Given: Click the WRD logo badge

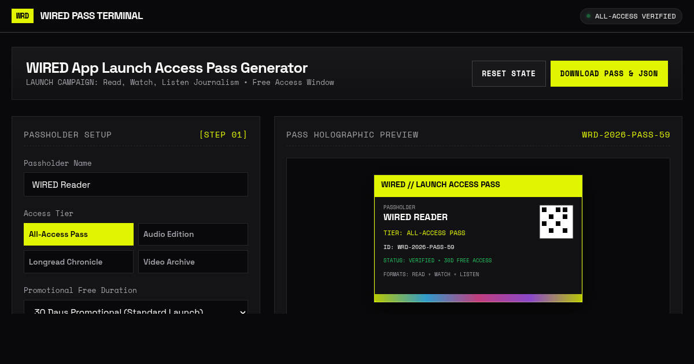Looking at the screenshot, I should (23, 16).
